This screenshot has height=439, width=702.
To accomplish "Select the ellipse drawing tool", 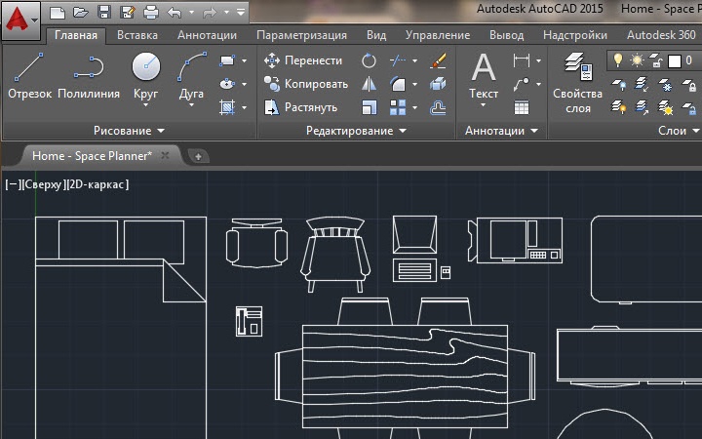I will (227, 84).
